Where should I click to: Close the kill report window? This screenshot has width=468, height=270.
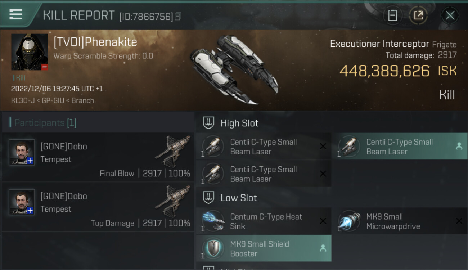pyautogui.click(x=450, y=15)
